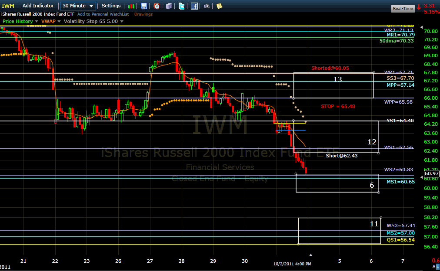This screenshot has width=440, height=271.
Task: Click the -3.31 price change value
Action: click(x=428, y=6)
